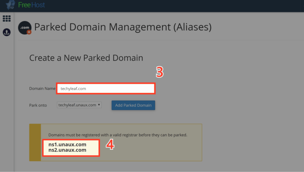Select the ns2.unaux.com nameserver text
The width and height of the screenshot is (304, 172).
[67, 150]
